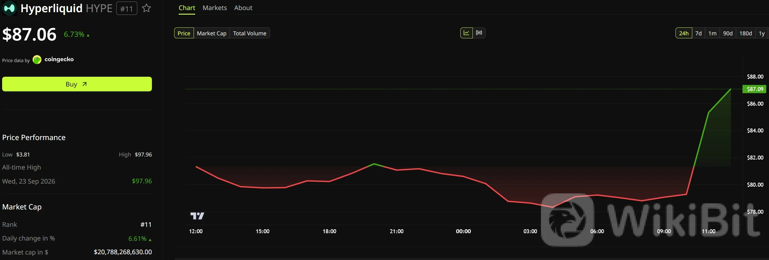Open the Chart tab
The image size is (769, 260).
pyautogui.click(x=187, y=8)
